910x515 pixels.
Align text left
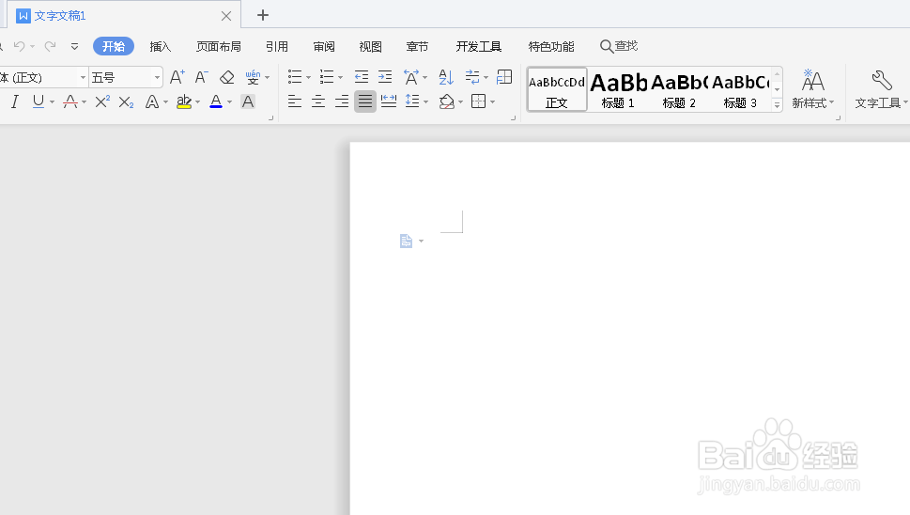[295, 101]
